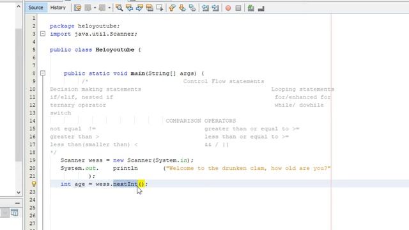Click the Uncomment lines toolbar icon
The width and height of the screenshot is (409, 230).
tap(261, 8)
